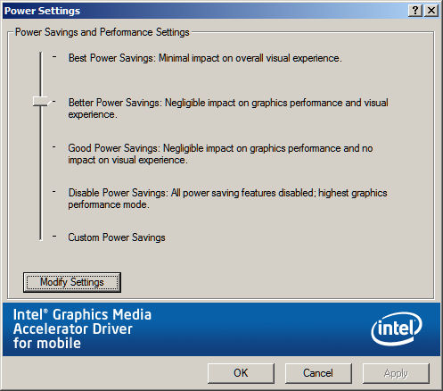Select the Good Power Savings description text
The image size is (443, 391).
[x=220, y=154]
